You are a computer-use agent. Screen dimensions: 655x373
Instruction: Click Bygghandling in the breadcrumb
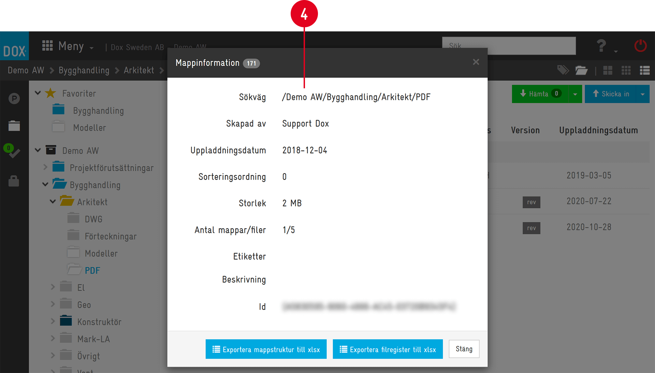tap(84, 70)
